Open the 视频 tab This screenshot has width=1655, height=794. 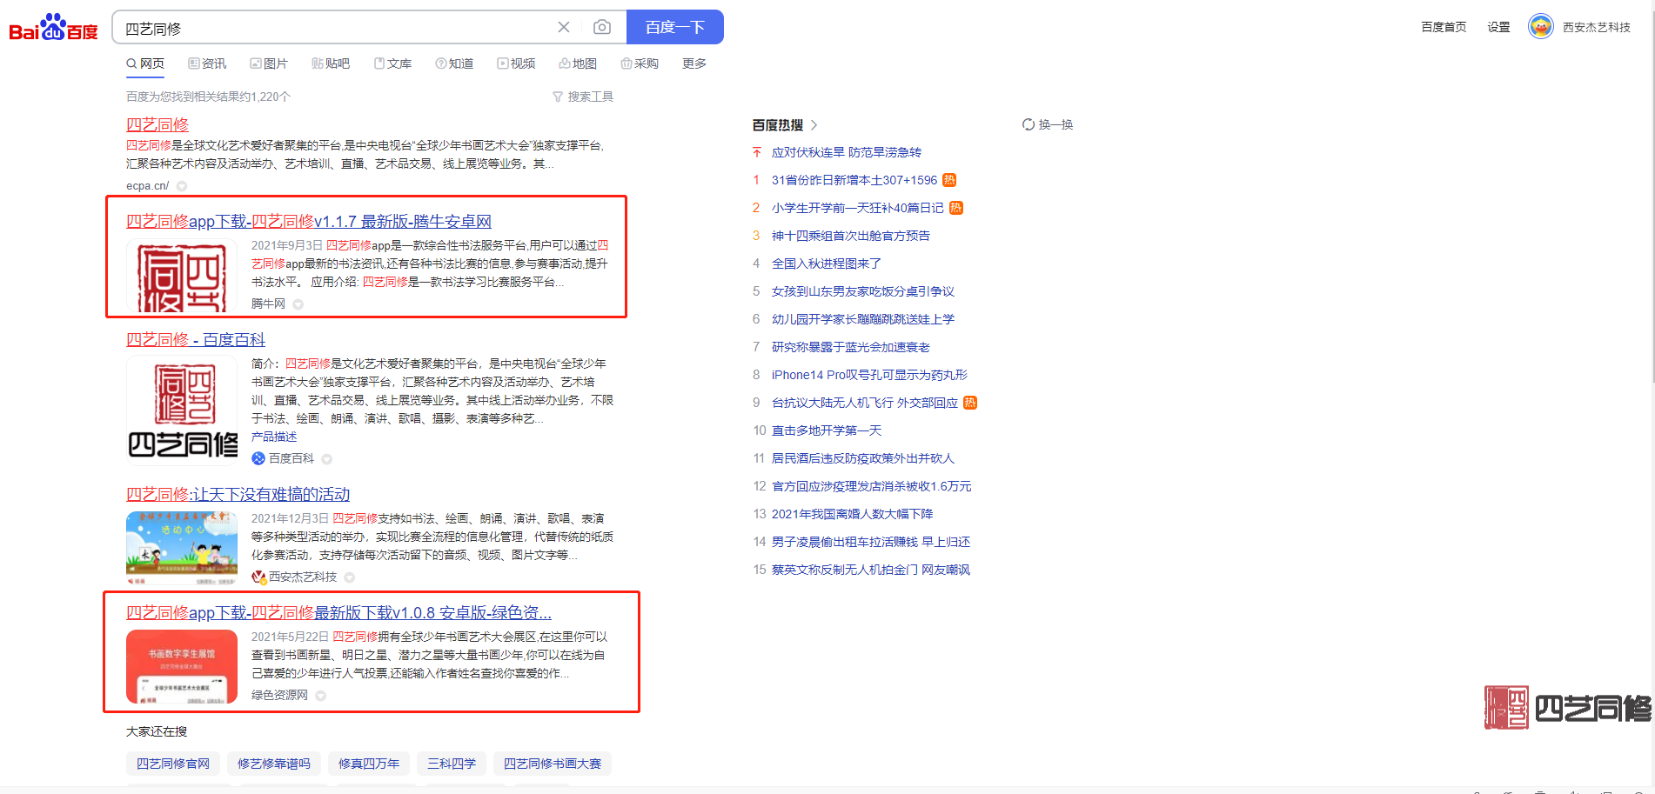coord(516,63)
